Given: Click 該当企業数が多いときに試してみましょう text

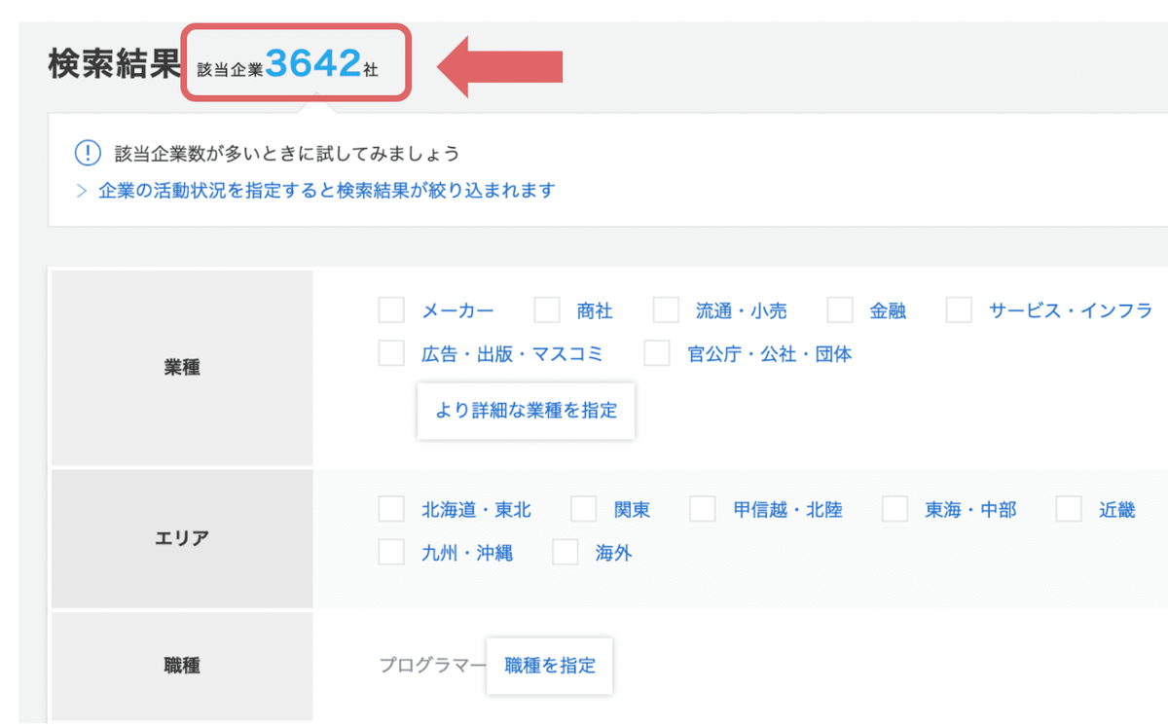Looking at the screenshot, I should point(287,154).
